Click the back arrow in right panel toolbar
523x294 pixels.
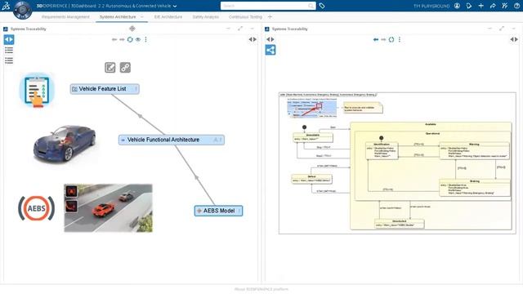(x=376, y=39)
